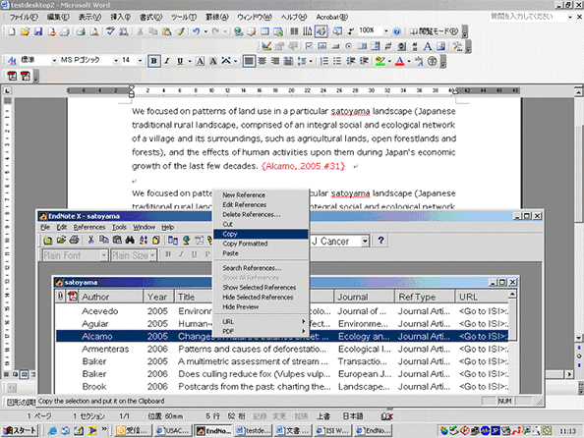The width and height of the screenshot is (584, 438).
Task: Switch to the ISI W... taskbar button
Action: point(333,430)
